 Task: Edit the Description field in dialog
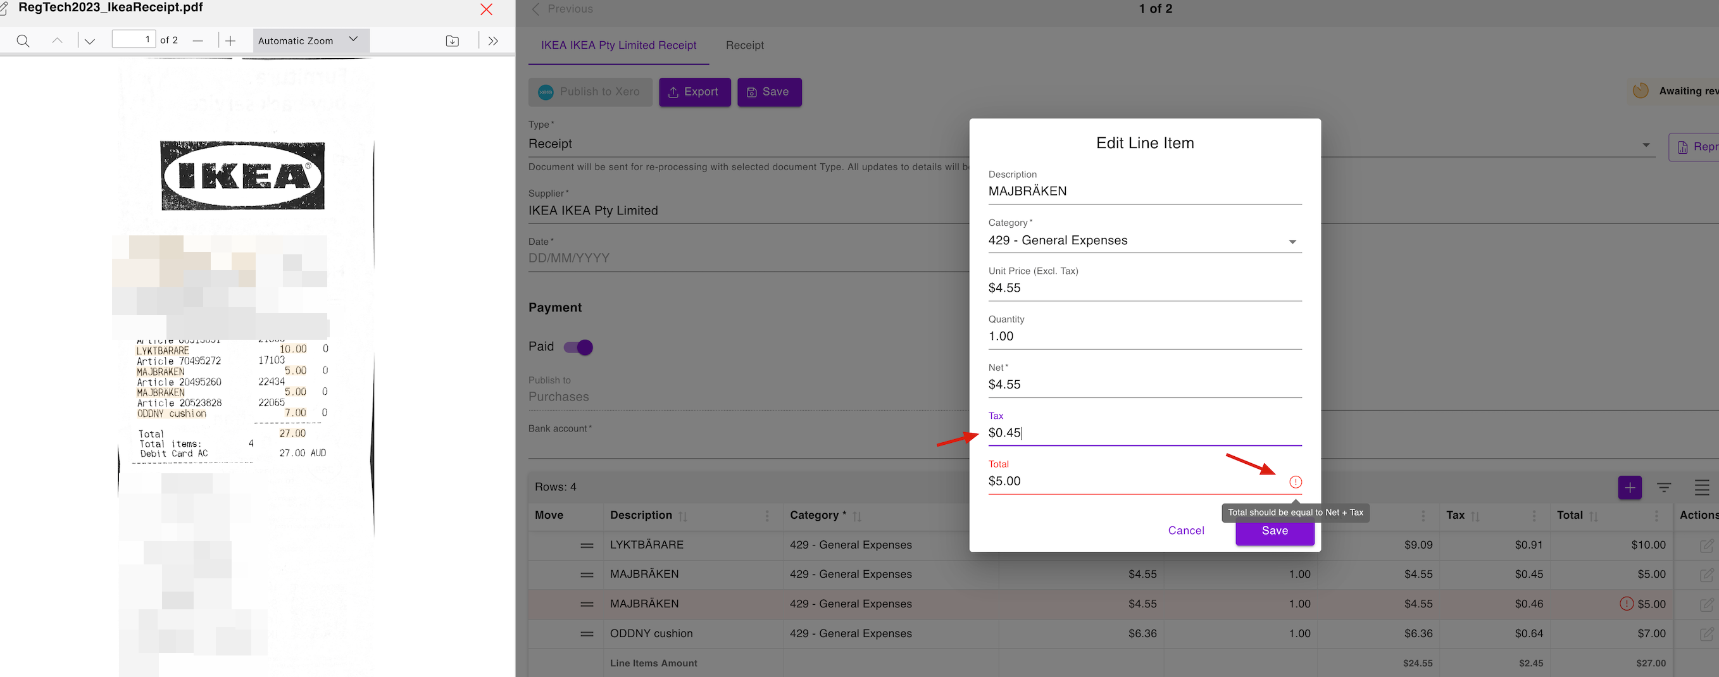(x=1145, y=192)
